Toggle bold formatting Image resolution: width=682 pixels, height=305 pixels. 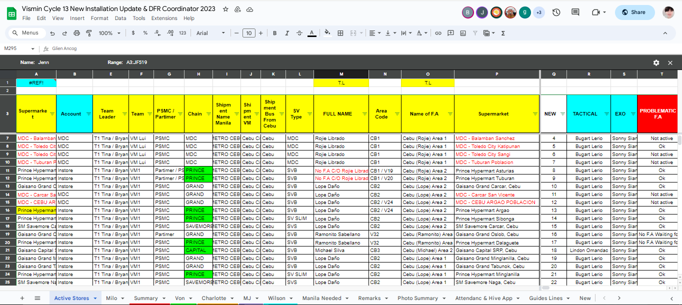point(274,33)
